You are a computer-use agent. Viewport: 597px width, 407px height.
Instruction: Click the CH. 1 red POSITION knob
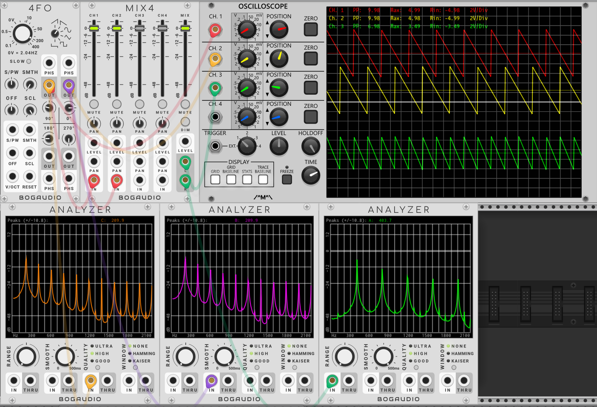279,29
